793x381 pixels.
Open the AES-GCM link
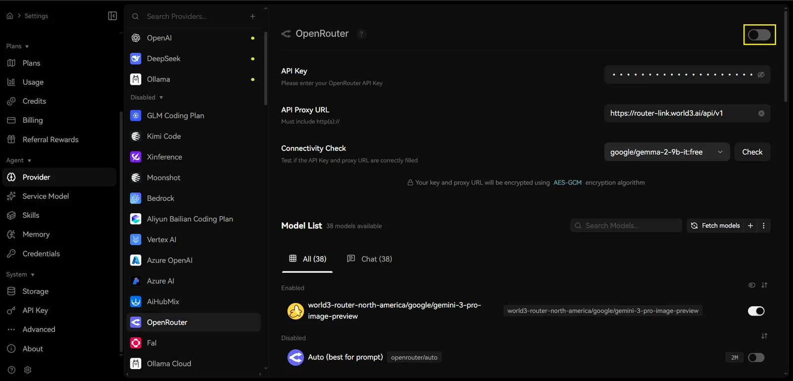point(567,183)
